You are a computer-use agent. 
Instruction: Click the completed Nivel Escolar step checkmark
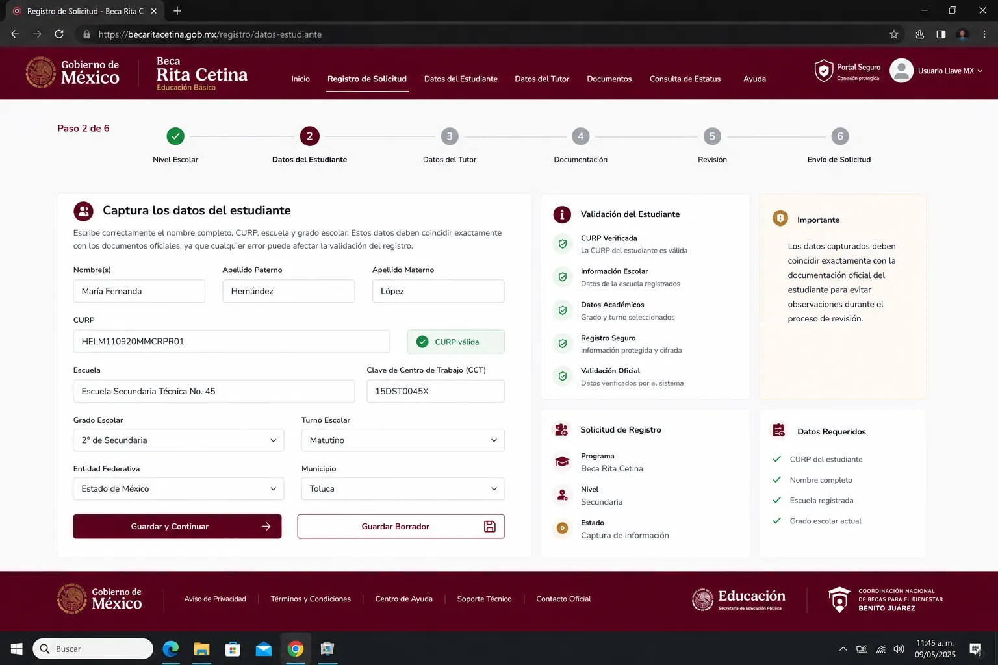click(175, 136)
